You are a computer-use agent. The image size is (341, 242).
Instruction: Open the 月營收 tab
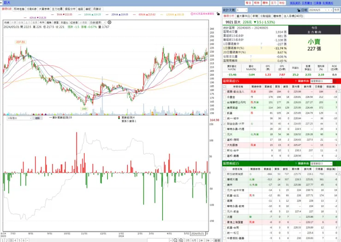pyautogui.click(x=97, y=9)
